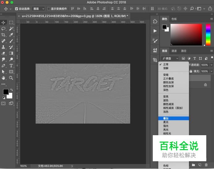Viewport: 214px width, 169px height.
Task: Switch to the 路径 tab
Action: 184,51
